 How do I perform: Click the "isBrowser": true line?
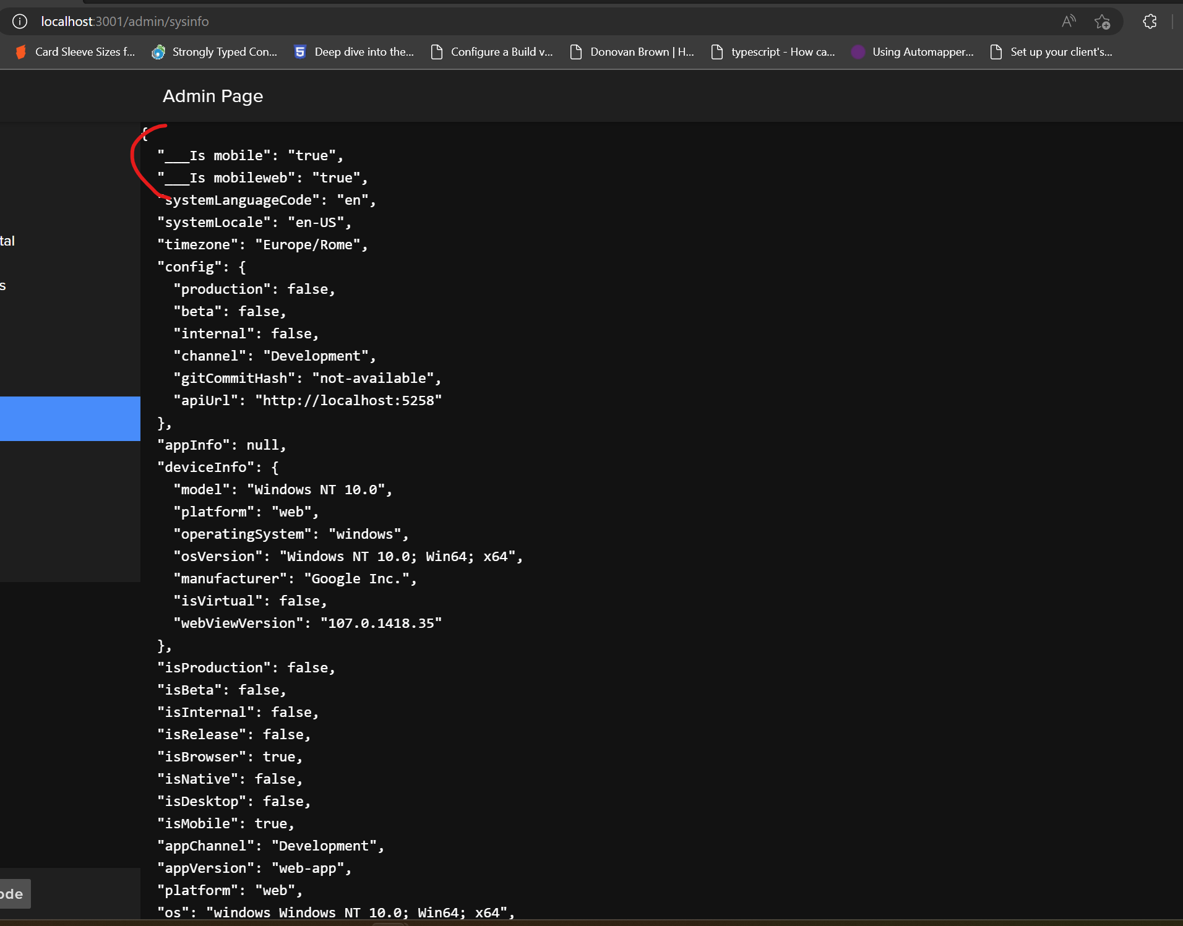230,757
